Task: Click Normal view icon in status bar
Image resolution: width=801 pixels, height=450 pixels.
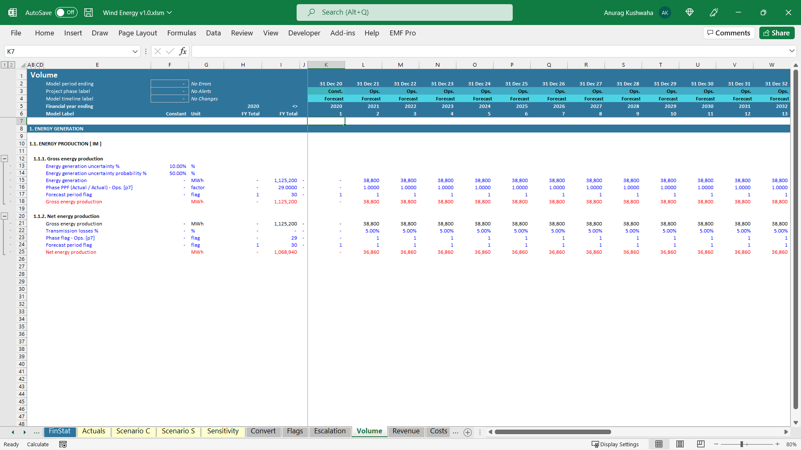Action: tap(659, 444)
